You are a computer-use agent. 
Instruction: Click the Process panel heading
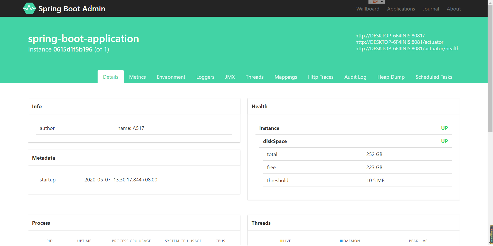(41, 223)
